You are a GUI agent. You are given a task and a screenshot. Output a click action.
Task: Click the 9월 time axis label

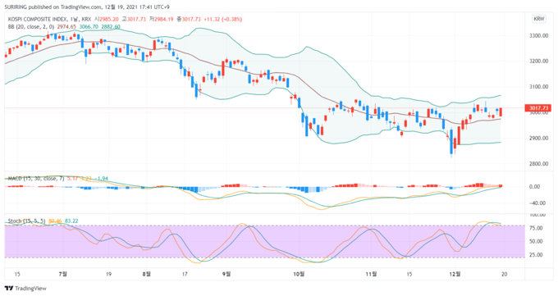[x=226, y=274]
